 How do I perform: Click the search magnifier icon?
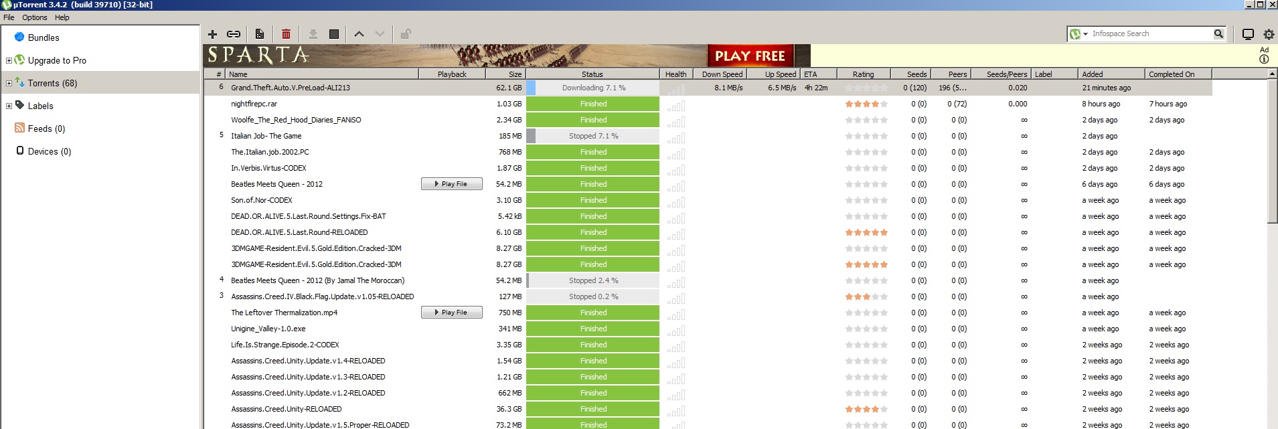(x=1218, y=33)
